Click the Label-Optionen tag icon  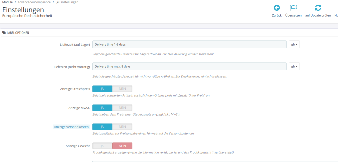pyautogui.click(x=4, y=33)
